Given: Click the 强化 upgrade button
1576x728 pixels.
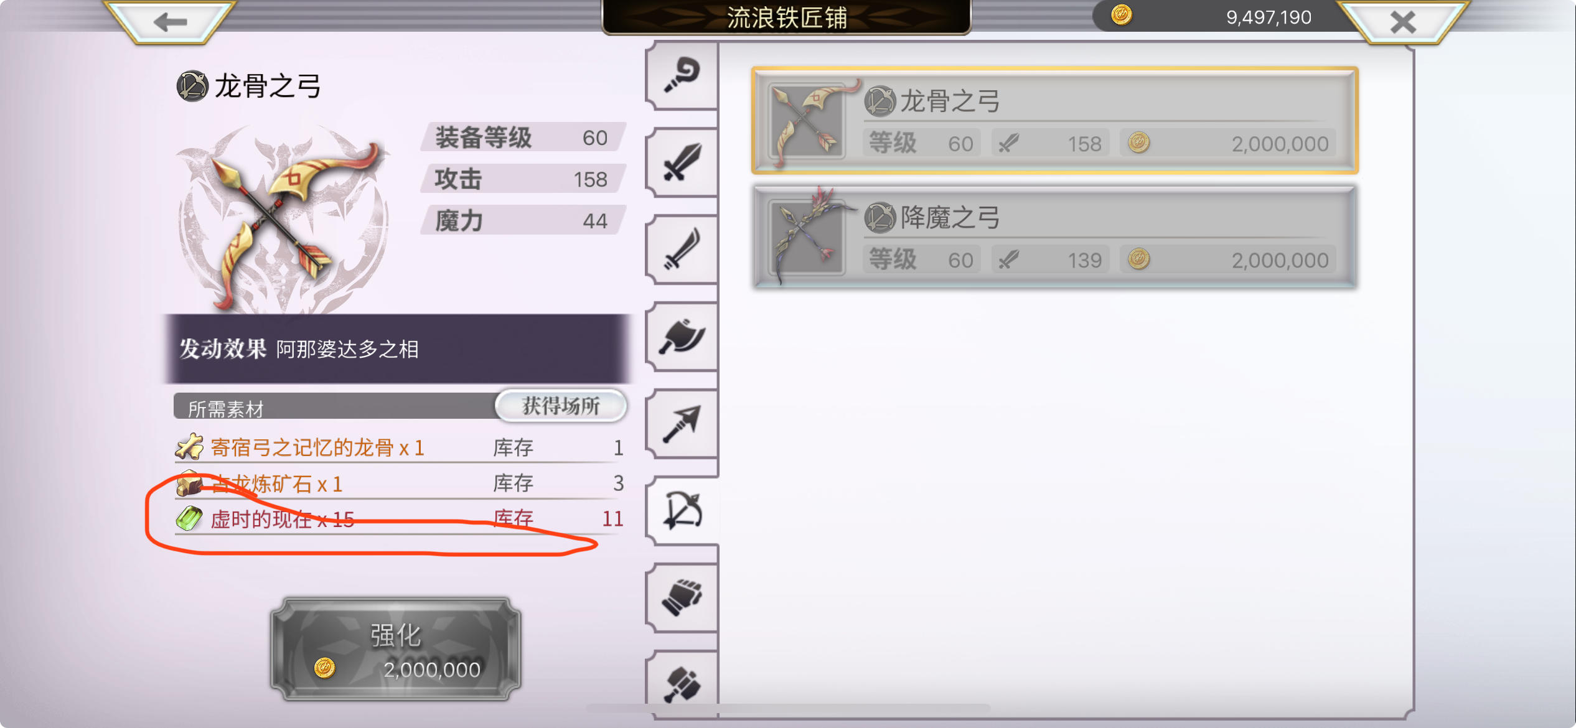Looking at the screenshot, I should (396, 650).
